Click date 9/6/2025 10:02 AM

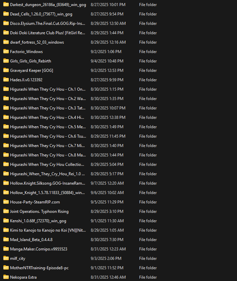pos(107,193)
